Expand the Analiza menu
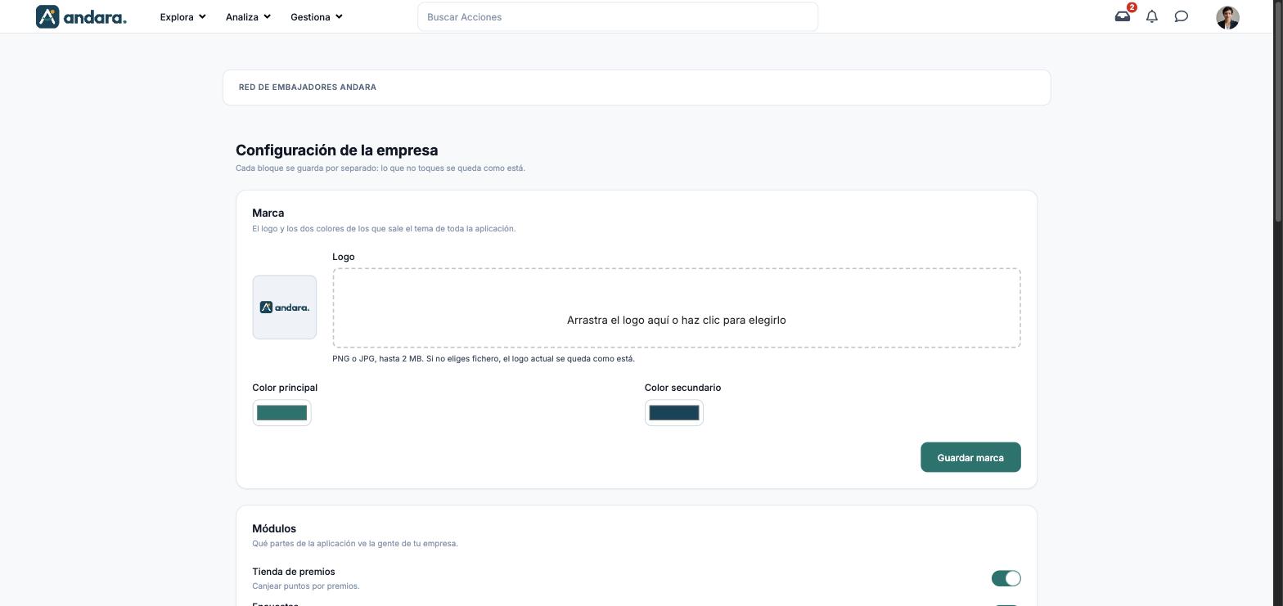This screenshot has height=606, width=1283. [x=248, y=16]
